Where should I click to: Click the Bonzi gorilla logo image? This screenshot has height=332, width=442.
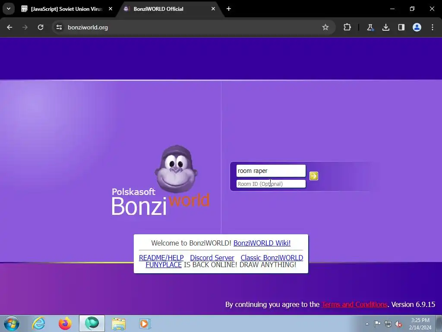176,169
